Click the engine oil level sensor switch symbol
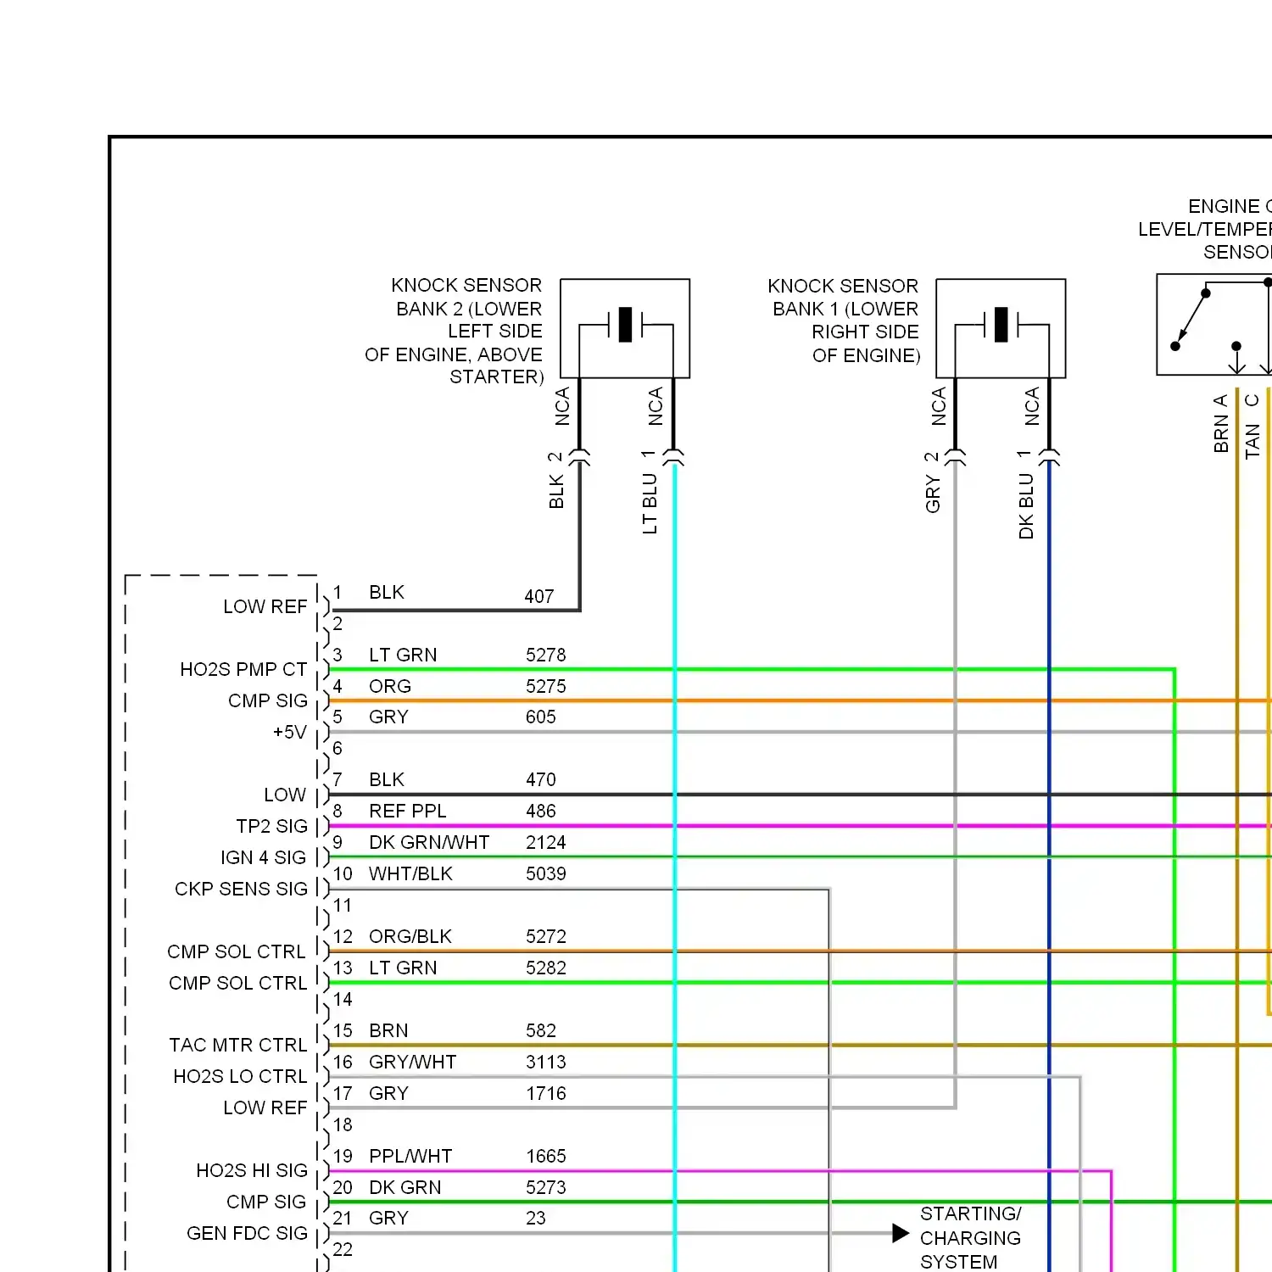The width and height of the screenshot is (1272, 1272). [x=1214, y=324]
